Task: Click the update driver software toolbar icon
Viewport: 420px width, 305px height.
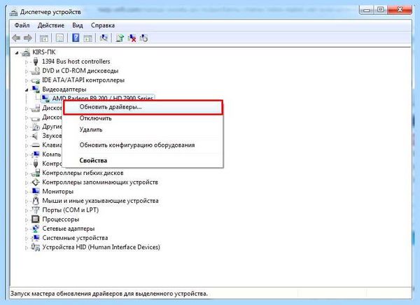Action: pyautogui.click(x=120, y=38)
